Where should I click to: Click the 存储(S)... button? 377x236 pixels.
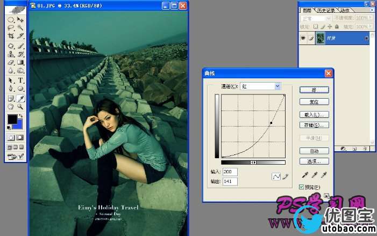point(314,125)
